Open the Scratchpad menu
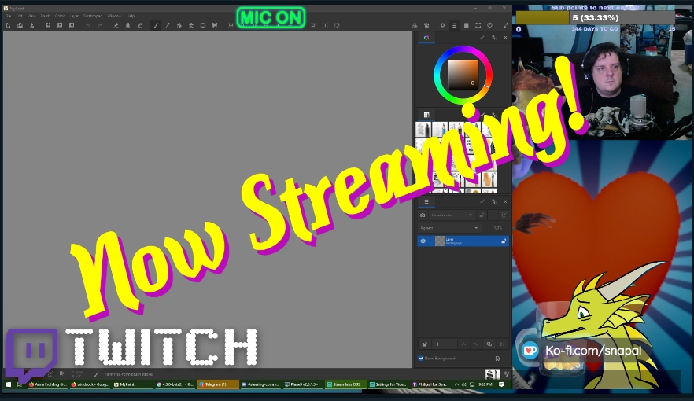 pos(93,16)
